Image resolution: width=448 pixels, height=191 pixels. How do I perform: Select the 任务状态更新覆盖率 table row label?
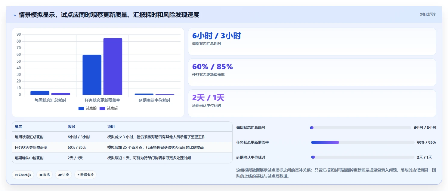click(31, 147)
